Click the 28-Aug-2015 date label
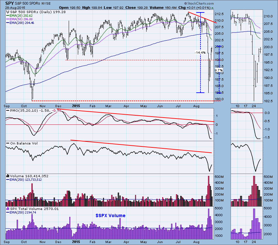This screenshot has height=245, width=278. click(15, 8)
